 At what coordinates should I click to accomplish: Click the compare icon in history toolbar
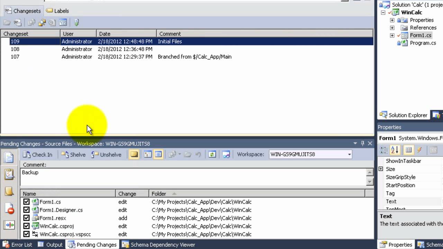click(31, 23)
